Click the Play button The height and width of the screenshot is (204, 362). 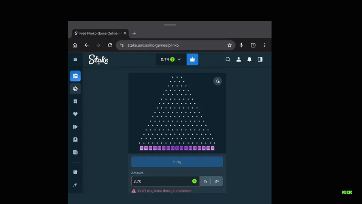177,162
